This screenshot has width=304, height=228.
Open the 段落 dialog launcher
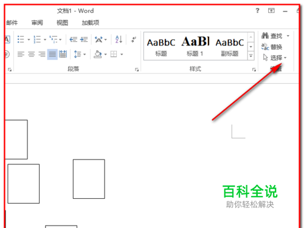coord(137,70)
